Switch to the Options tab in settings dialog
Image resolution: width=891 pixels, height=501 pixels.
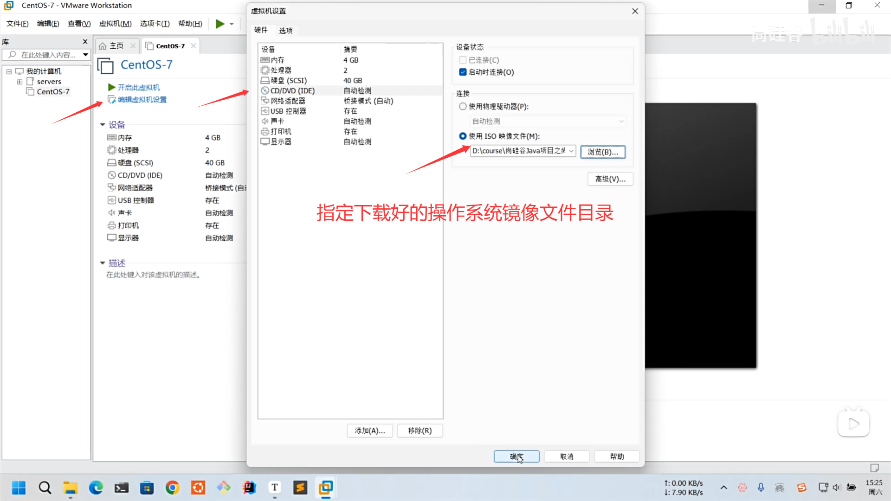(x=285, y=31)
